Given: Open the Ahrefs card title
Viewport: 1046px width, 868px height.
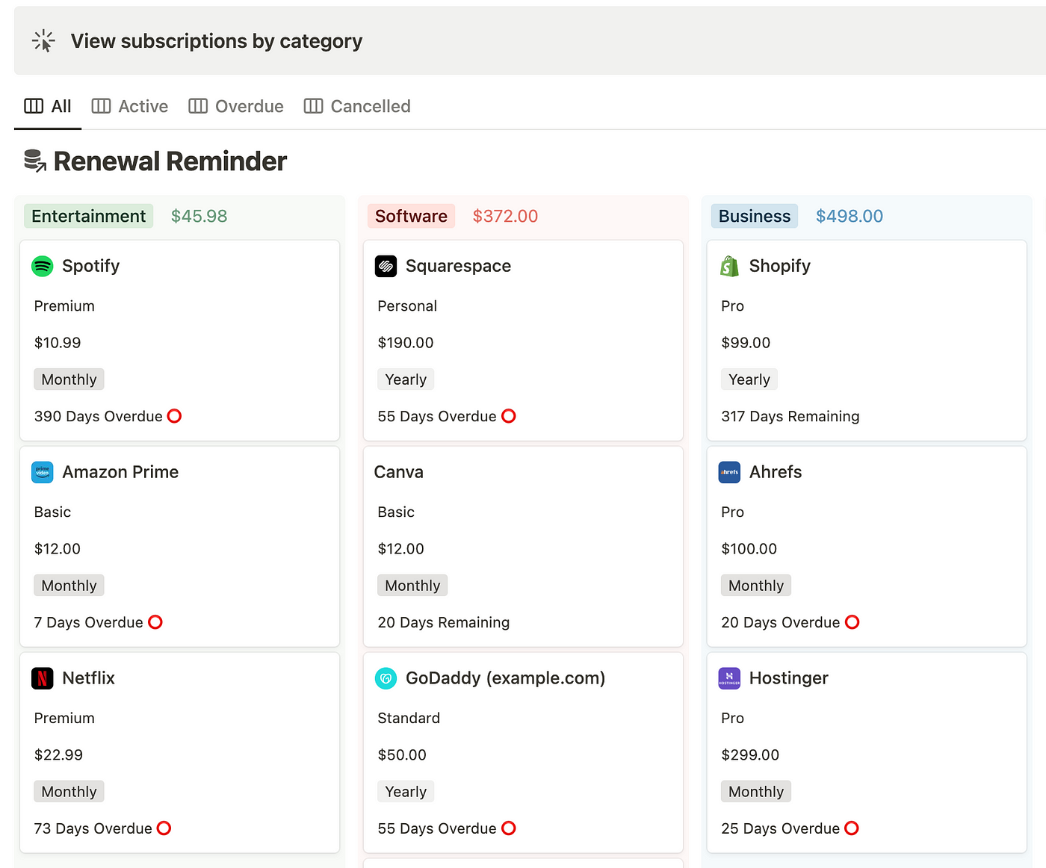Looking at the screenshot, I should click(x=776, y=472).
